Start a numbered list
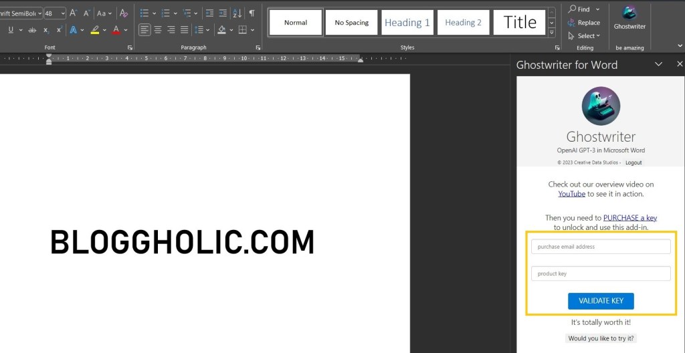This screenshot has width=685, height=353. [x=165, y=13]
